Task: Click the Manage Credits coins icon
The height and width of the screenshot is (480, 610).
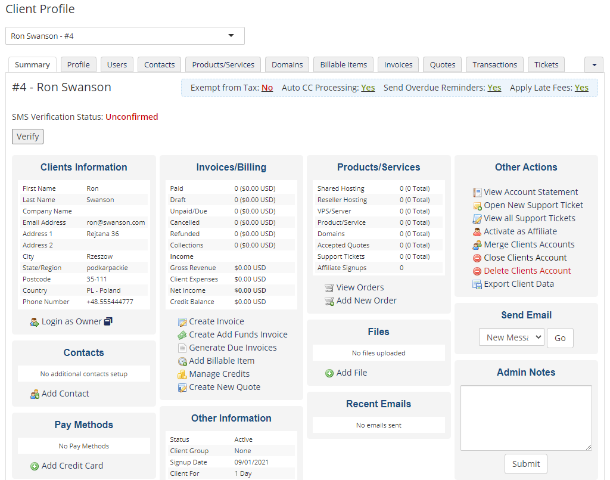Action: [x=182, y=374]
